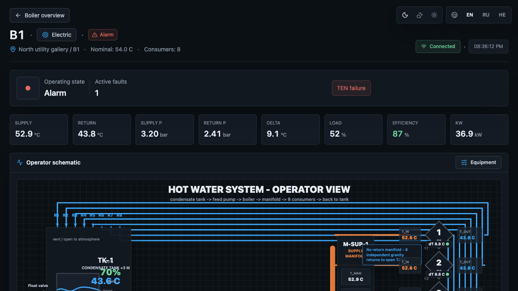Click the red operating state indicator dot

point(28,88)
